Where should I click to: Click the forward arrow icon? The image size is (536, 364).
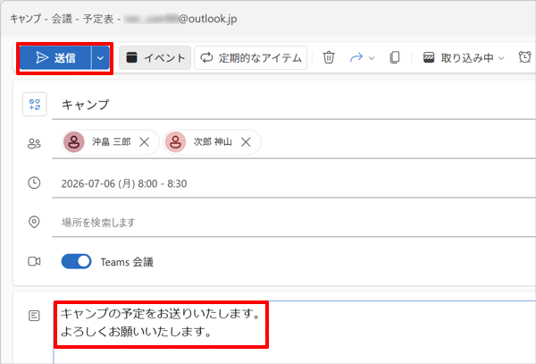pyautogui.click(x=356, y=58)
